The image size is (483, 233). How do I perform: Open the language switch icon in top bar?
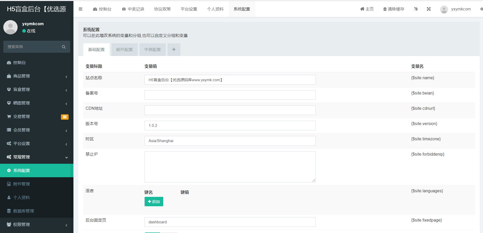coord(416,9)
